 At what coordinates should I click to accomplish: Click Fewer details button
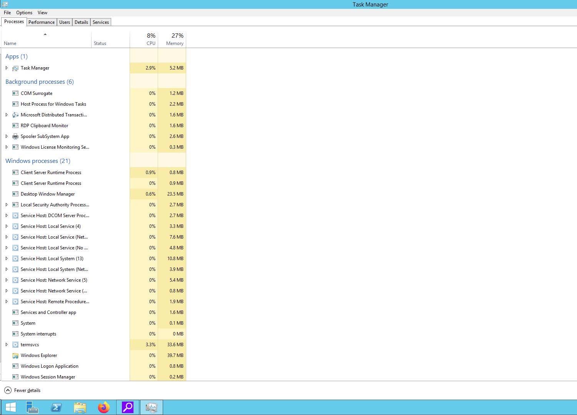pos(22,390)
